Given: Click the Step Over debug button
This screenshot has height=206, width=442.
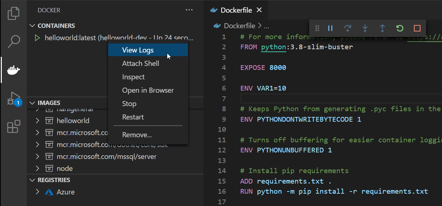Looking at the screenshot, I should pos(348,28).
